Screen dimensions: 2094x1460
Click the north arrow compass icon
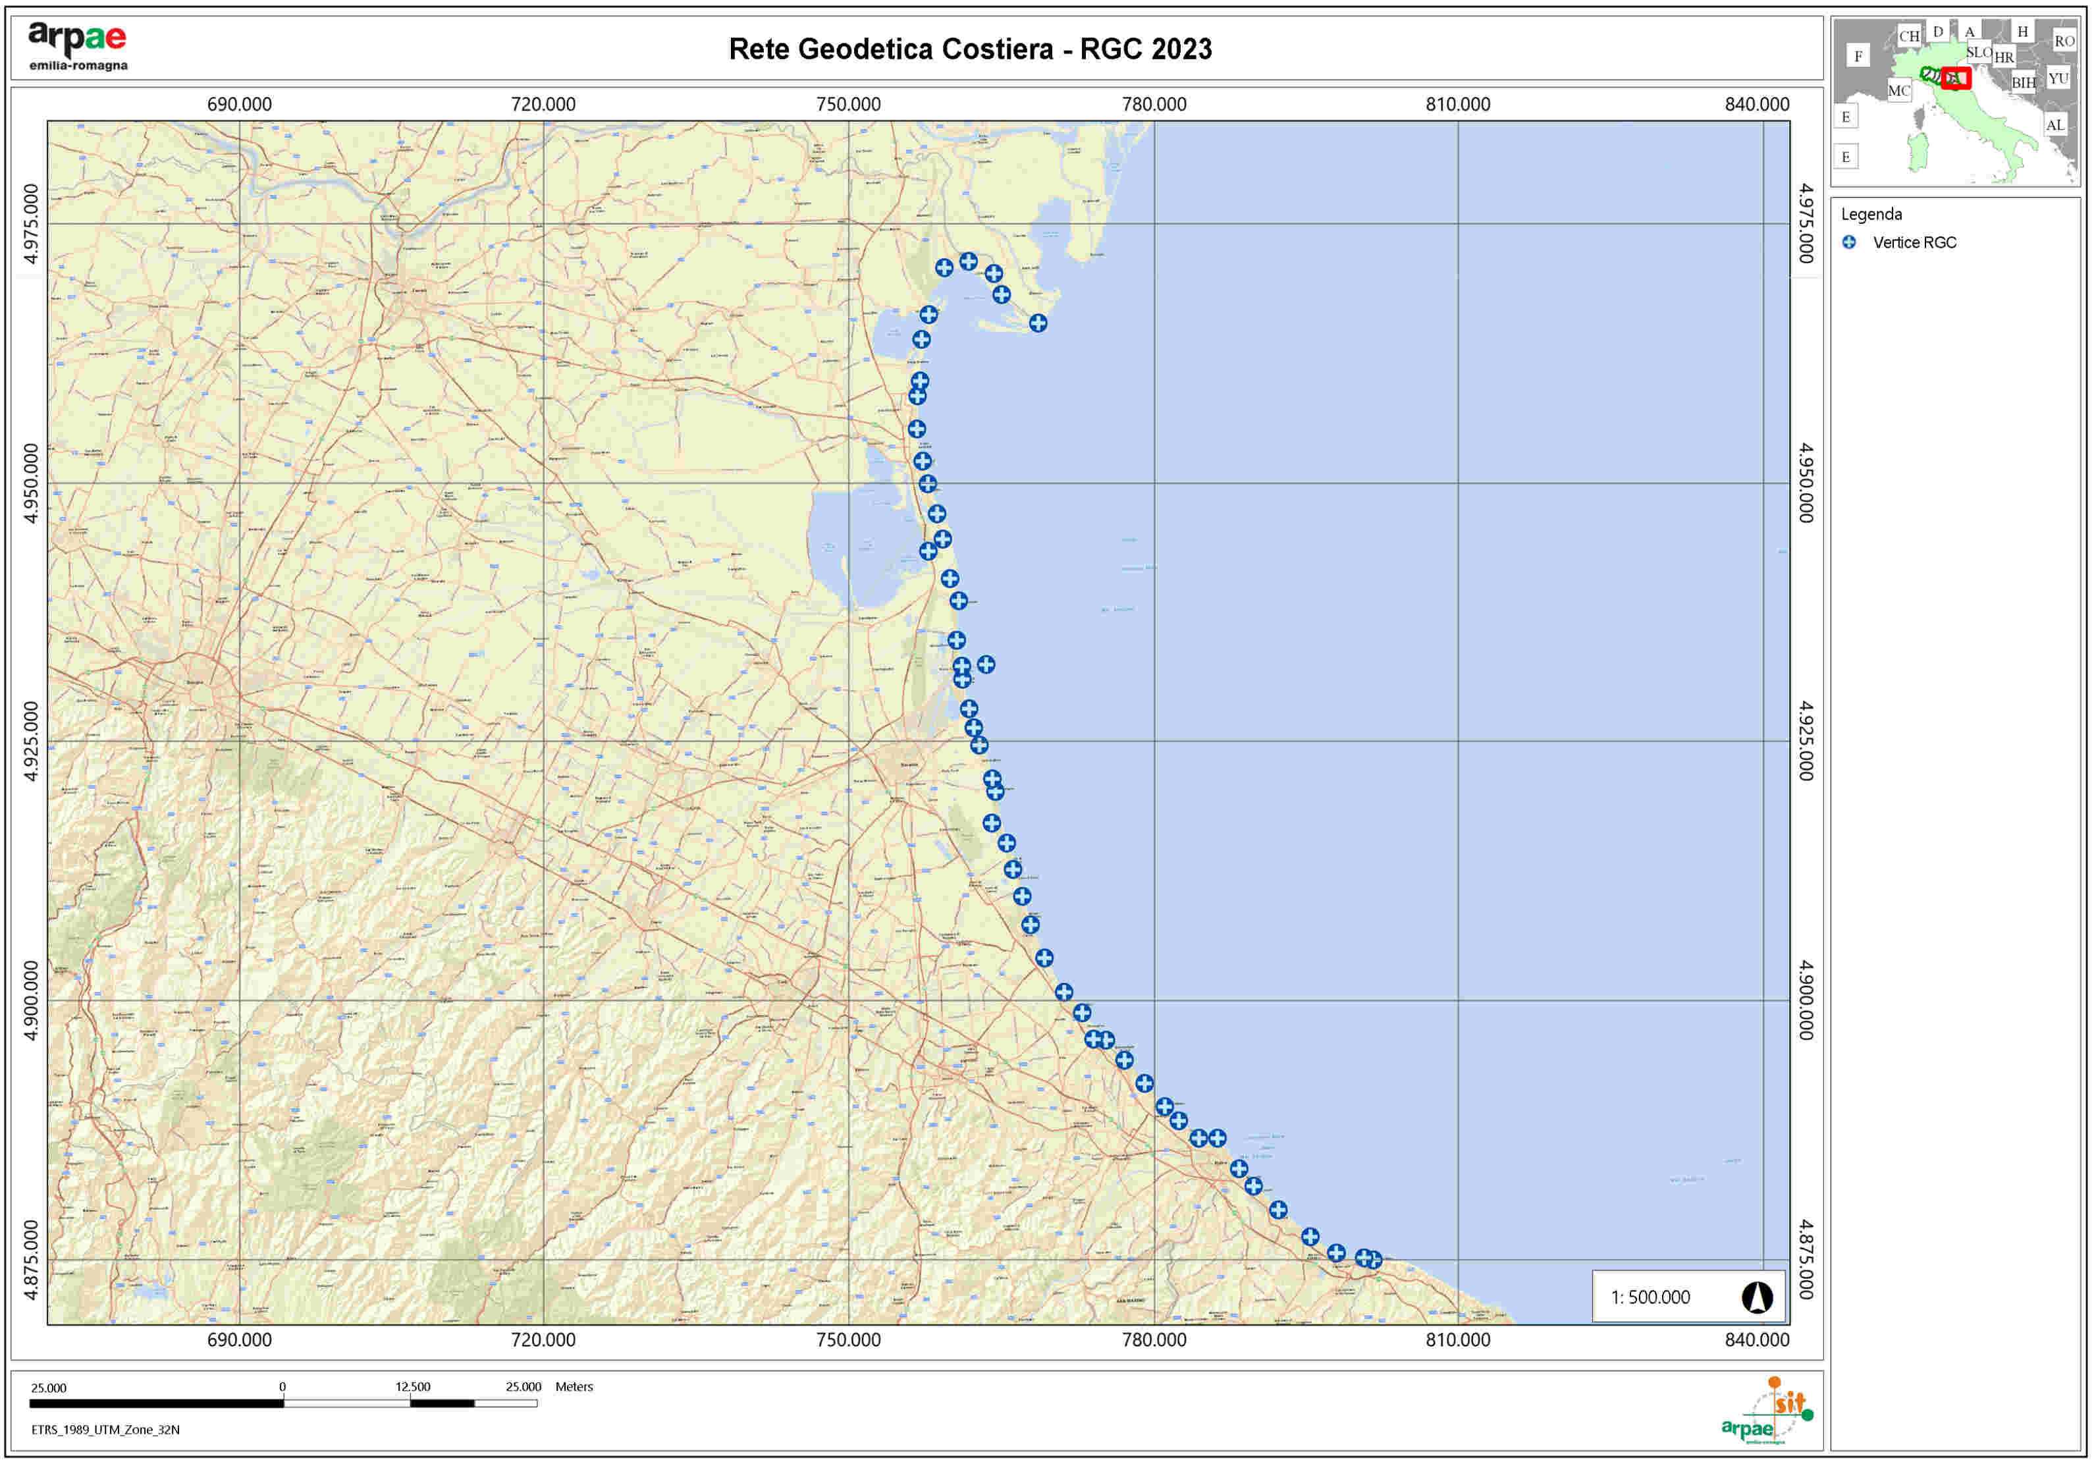point(1757,1297)
